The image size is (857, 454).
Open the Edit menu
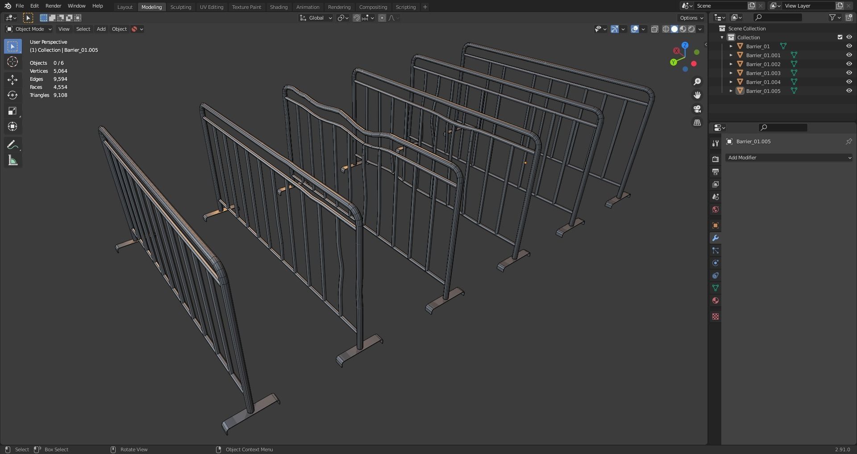[34, 6]
